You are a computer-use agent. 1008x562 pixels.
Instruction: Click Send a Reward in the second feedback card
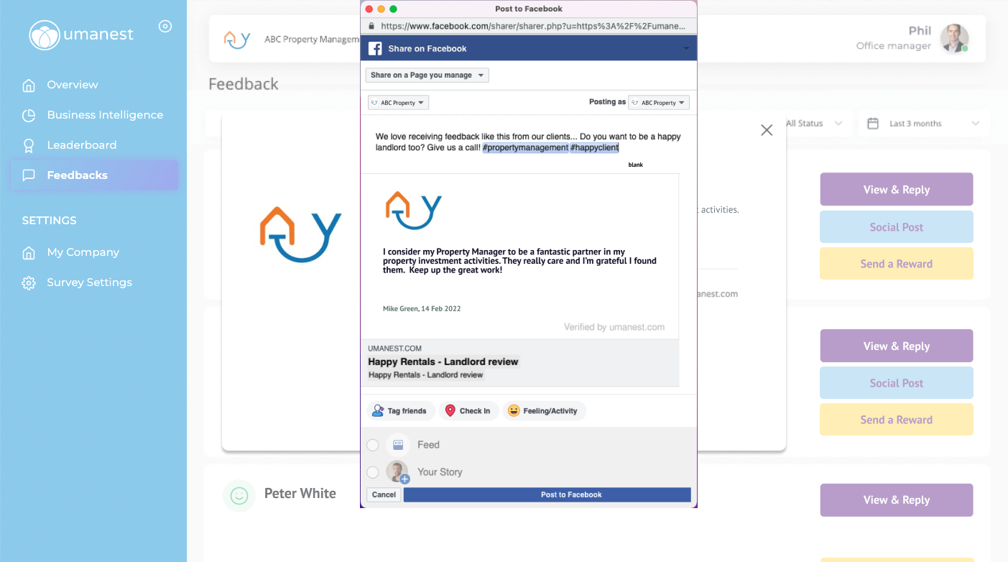point(897,420)
